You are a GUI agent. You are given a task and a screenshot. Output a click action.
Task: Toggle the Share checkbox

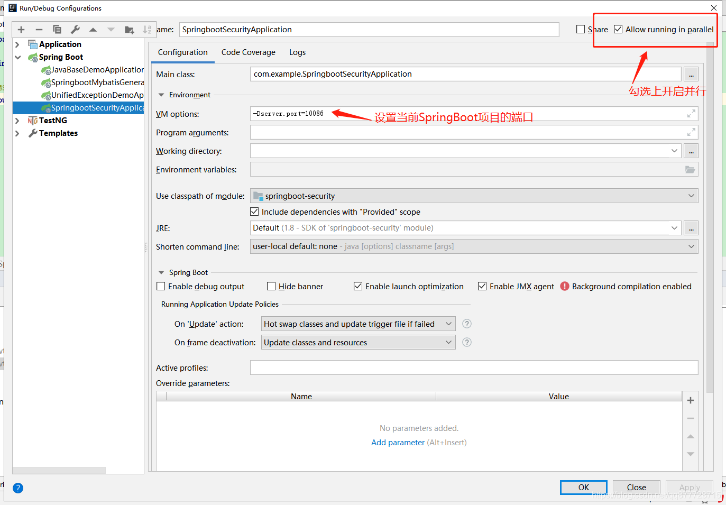(x=581, y=29)
